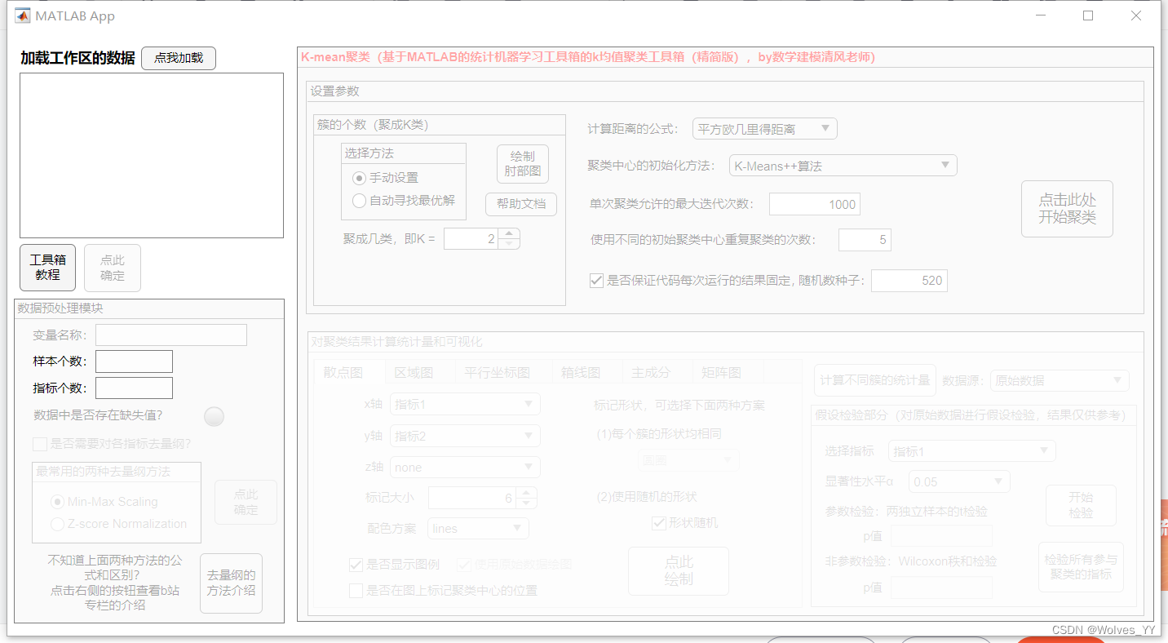Click the Wilcoxon秩和检验 p值 field
This screenshot has width=1168, height=643.
point(941,588)
